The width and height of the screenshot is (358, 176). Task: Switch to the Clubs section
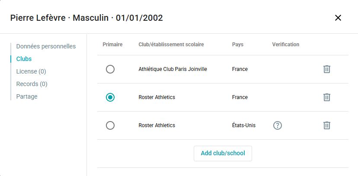(24, 59)
